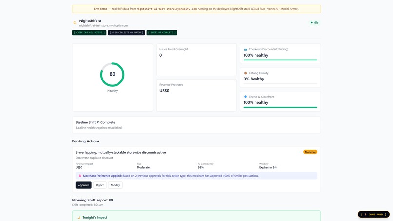Click the Live demo notice banner
This screenshot has width=393, height=221.
pyautogui.click(x=196, y=9)
